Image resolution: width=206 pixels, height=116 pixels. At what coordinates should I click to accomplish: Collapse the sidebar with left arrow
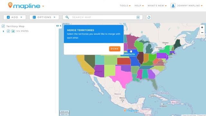click(x=61, y=26)
